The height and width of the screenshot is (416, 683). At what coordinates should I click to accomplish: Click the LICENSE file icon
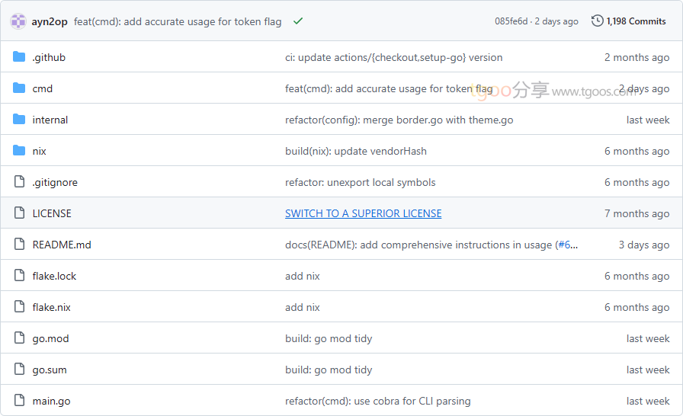19,213
